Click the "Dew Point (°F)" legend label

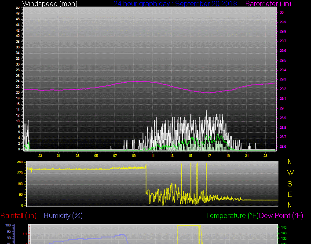pyautogui.click(x=281, y=215)
